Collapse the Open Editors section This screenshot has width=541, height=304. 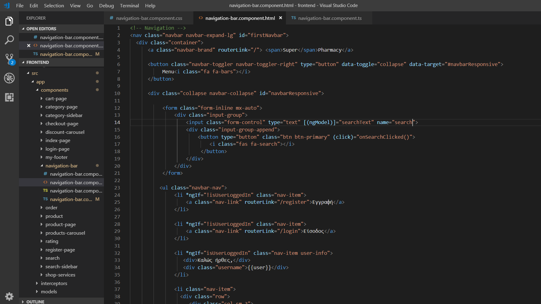61,29
